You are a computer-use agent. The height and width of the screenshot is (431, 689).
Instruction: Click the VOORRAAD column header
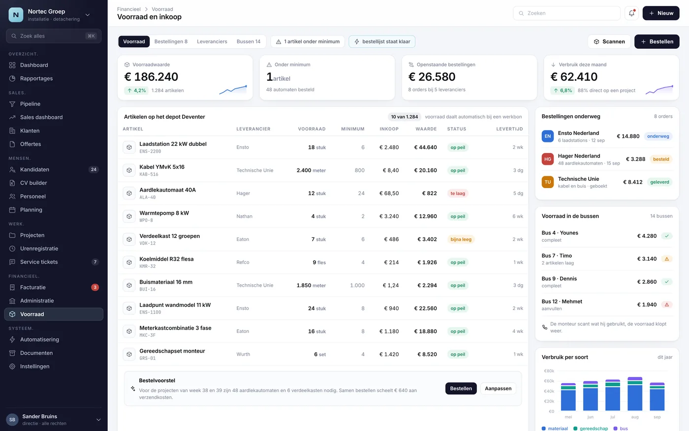(x=312, y=129)
